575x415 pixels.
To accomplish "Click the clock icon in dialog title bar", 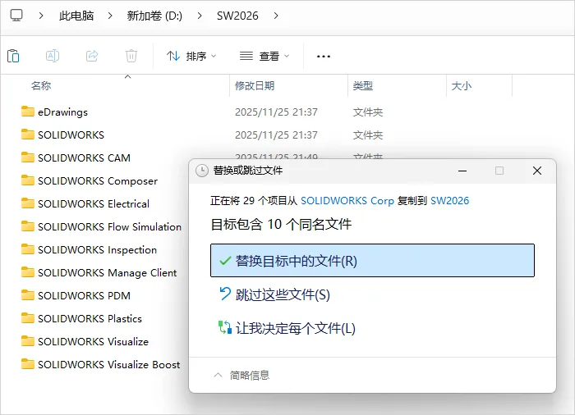I will tap(202, 171).
